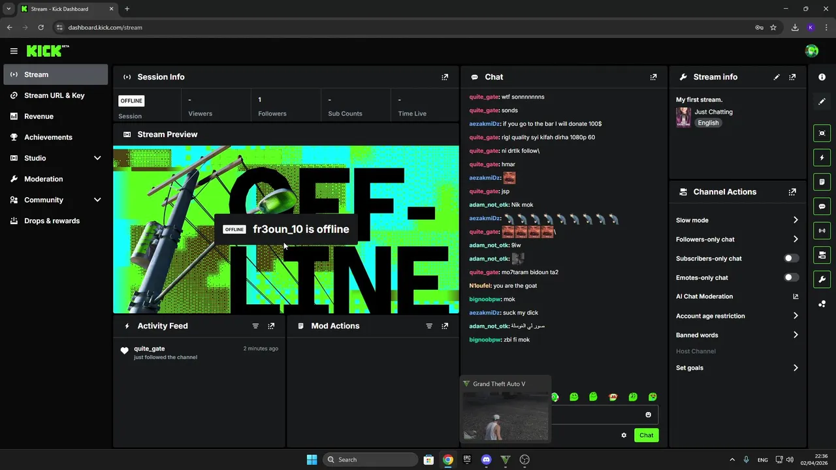Reload the dashboard page
836x470 pixels.
[40, 27]
